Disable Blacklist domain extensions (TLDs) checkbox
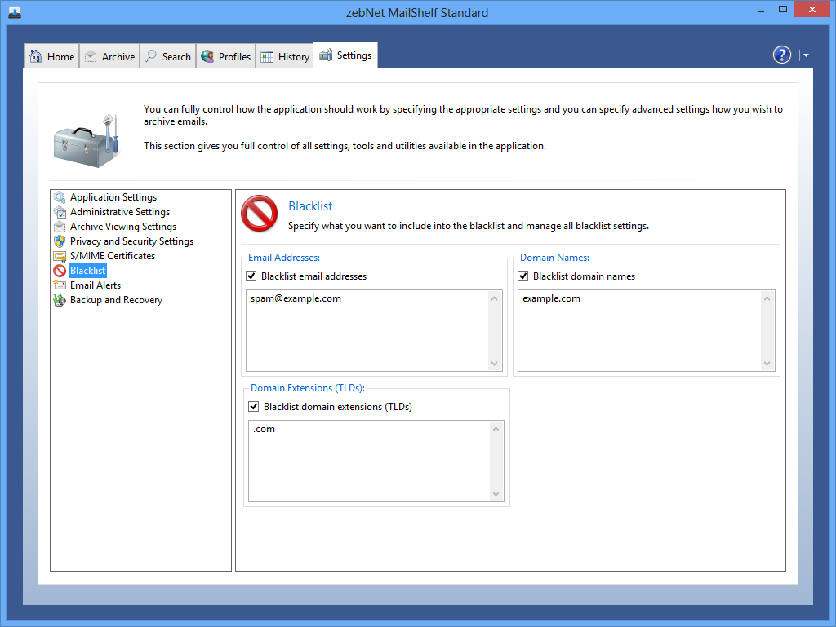This screenshot has width=836, height=627. pos(254,407)
